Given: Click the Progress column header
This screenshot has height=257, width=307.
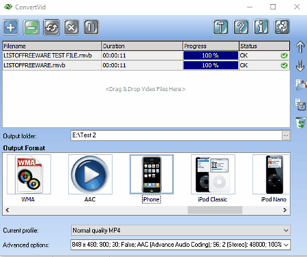Looking at the screenshot, I should click(x=211, y=46).
